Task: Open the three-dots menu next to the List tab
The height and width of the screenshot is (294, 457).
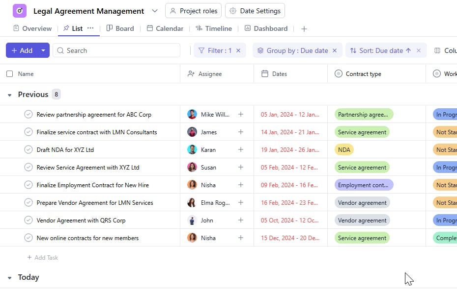Action: point(90,28)
